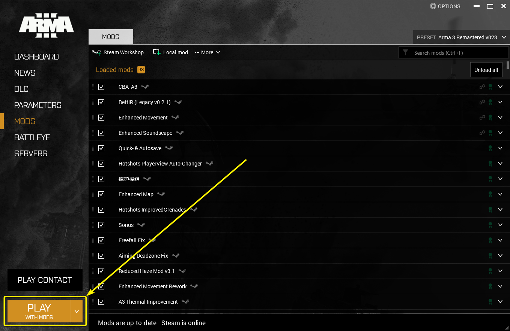510x331 pixels.
Task: Click the Steam icon next to 掩护模组
Action: point(147,179)
